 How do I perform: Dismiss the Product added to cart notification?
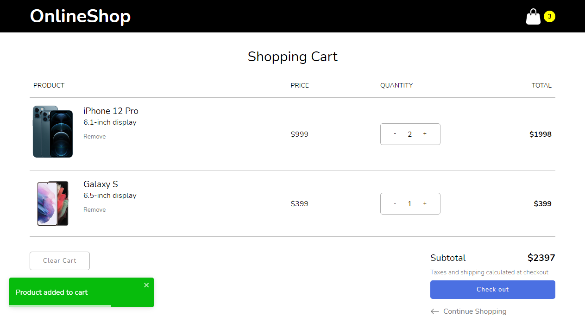click(x=146, y=285)
